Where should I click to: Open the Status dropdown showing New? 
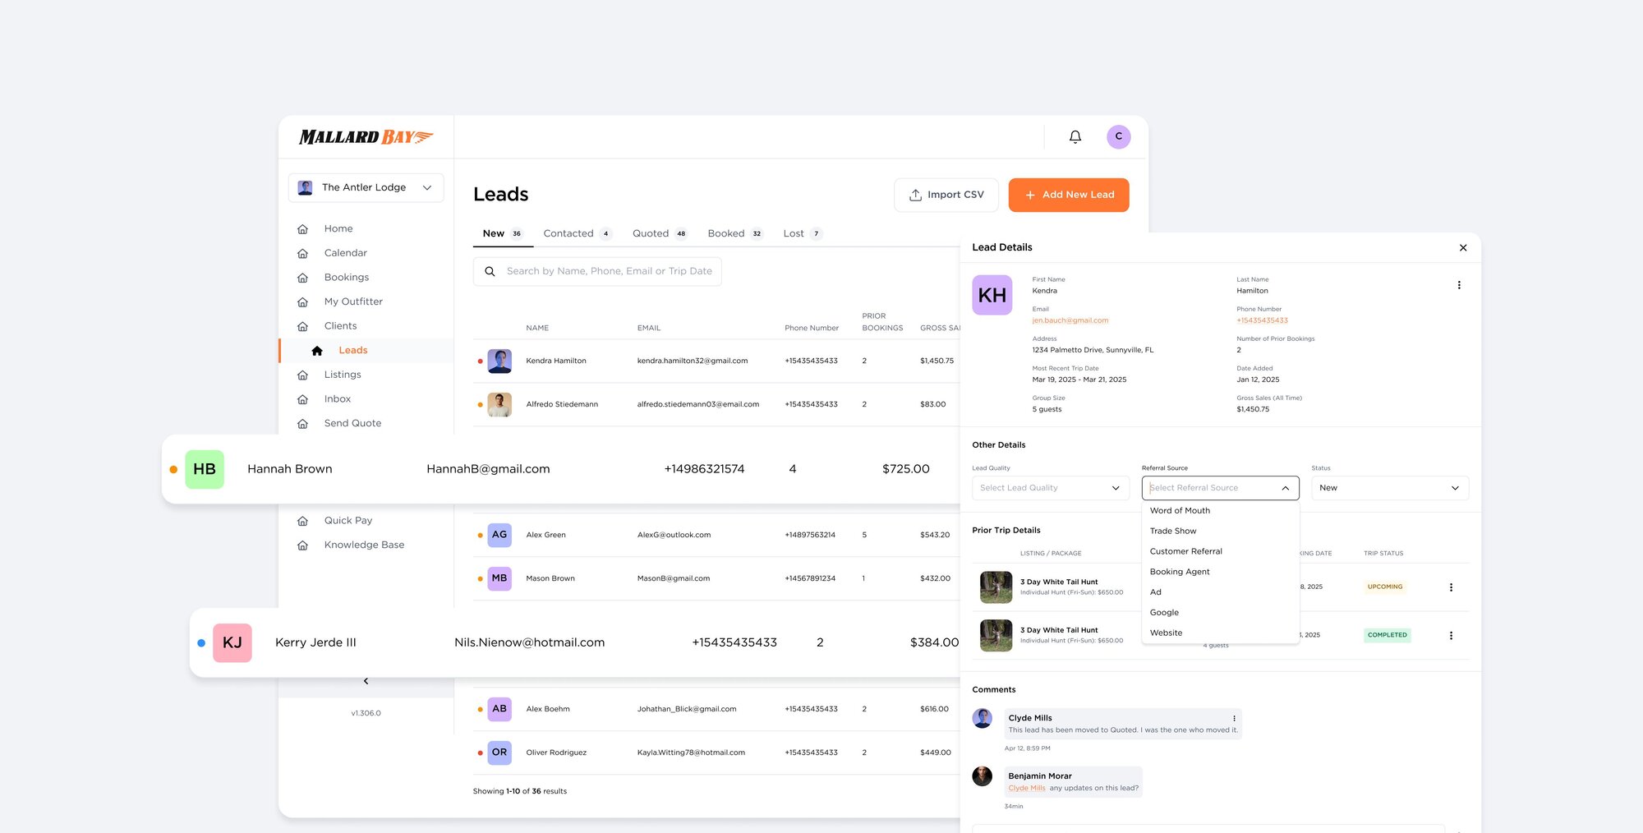tap(1388, 487)
